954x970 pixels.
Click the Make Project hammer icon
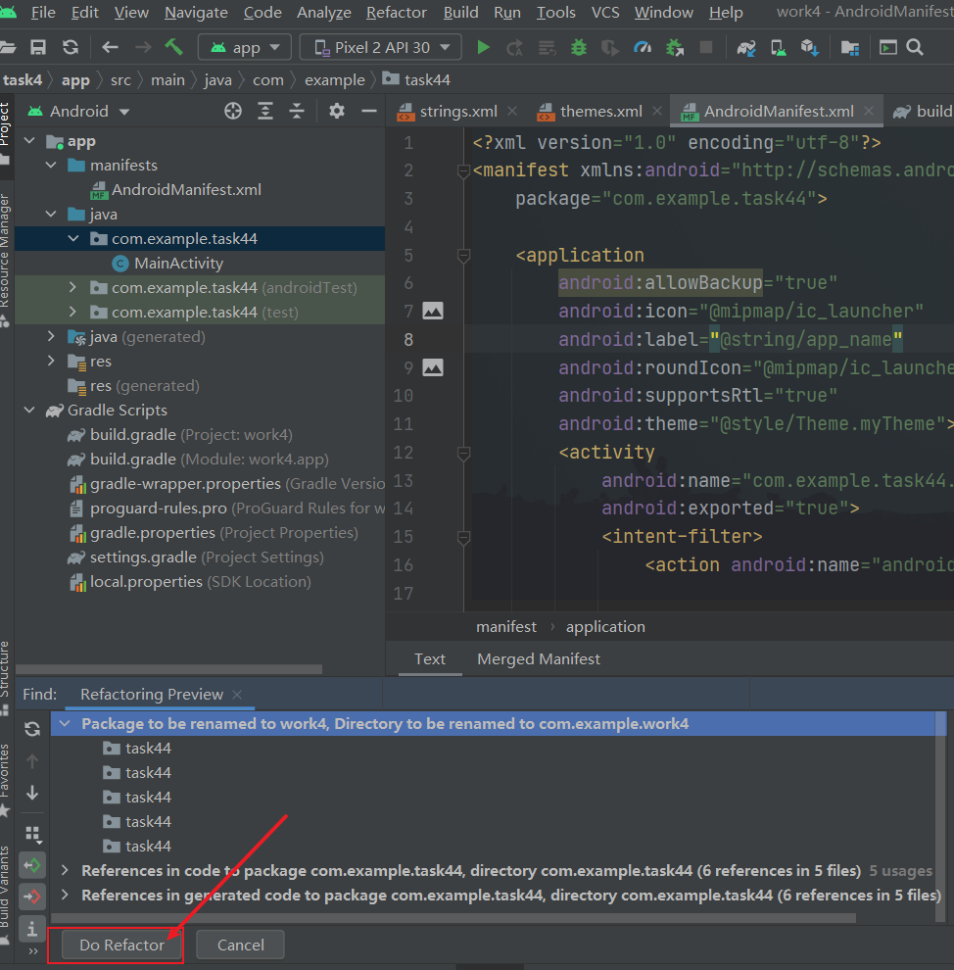[173, 47]
